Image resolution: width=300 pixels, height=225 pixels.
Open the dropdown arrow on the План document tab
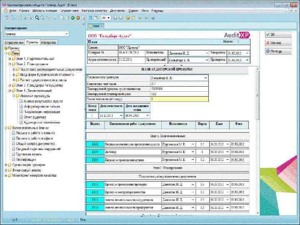[x=102, y=26]
